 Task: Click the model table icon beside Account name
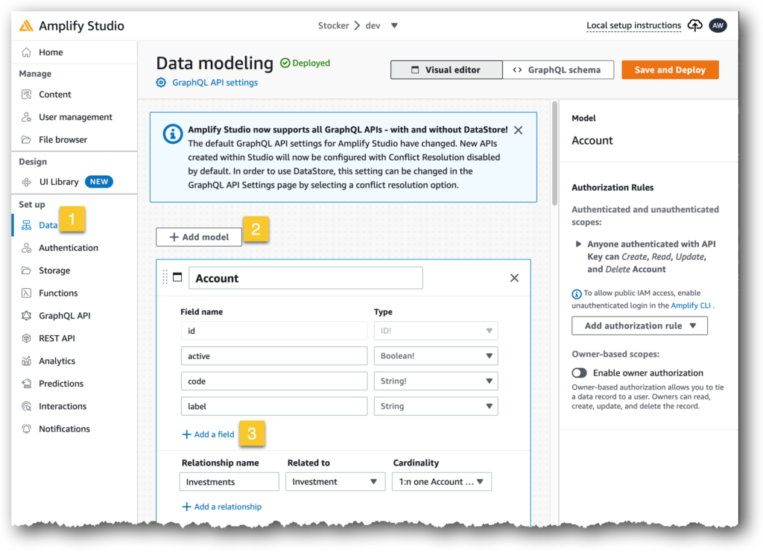pos(178,278)
